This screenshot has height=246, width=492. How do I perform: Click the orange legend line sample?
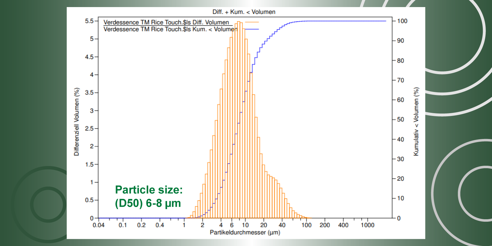coord(252,22)
